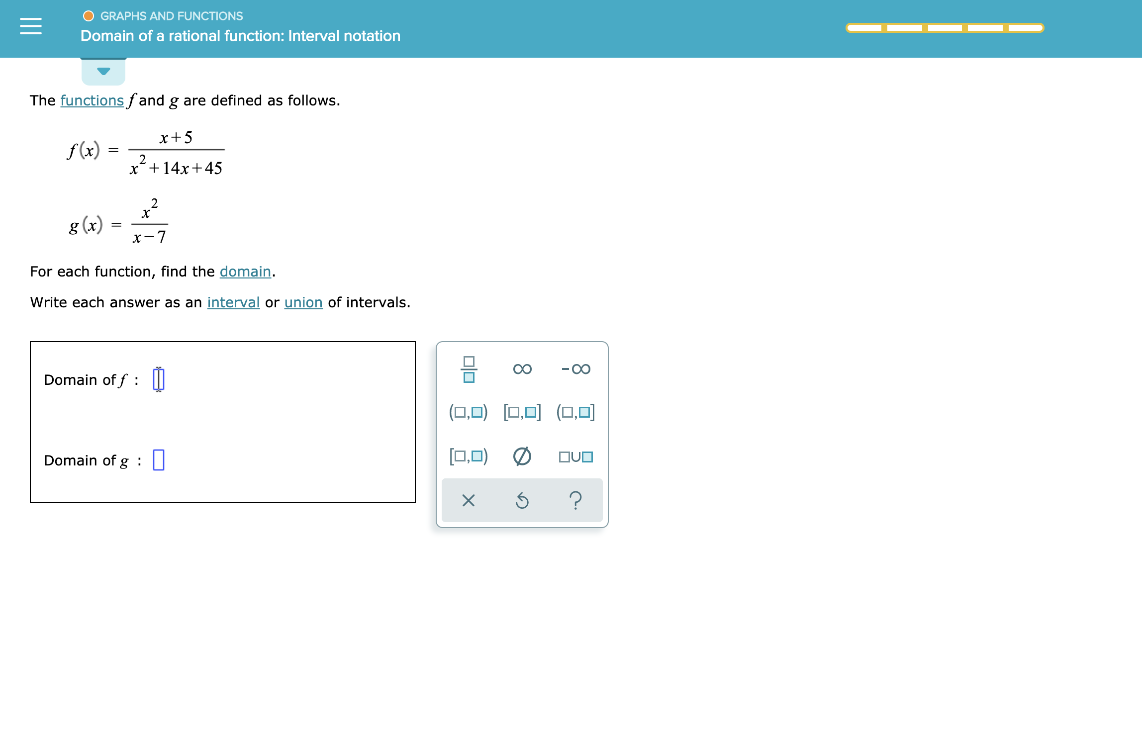This screenshot has height=729, width=1142.
Task: Insert the infinity symbol
Action: tap(522, 369)
